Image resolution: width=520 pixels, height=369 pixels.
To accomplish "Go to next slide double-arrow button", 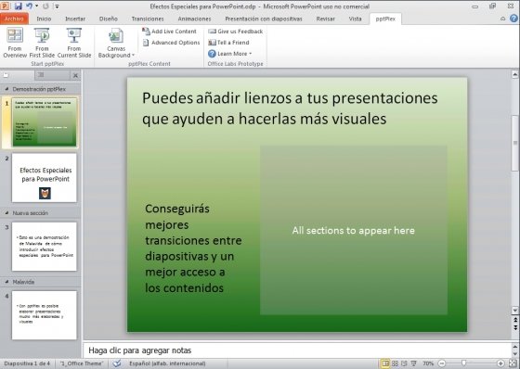I will click(x=515, y=327).
